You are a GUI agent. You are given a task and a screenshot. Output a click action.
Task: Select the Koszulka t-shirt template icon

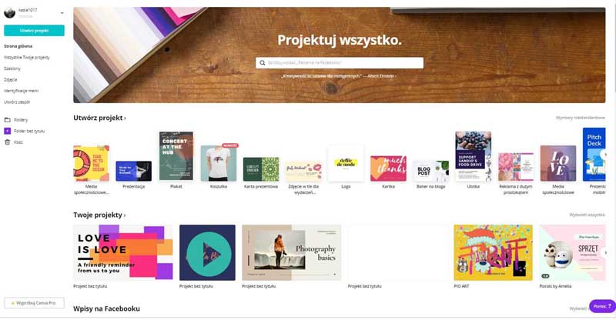pos(219,163)
